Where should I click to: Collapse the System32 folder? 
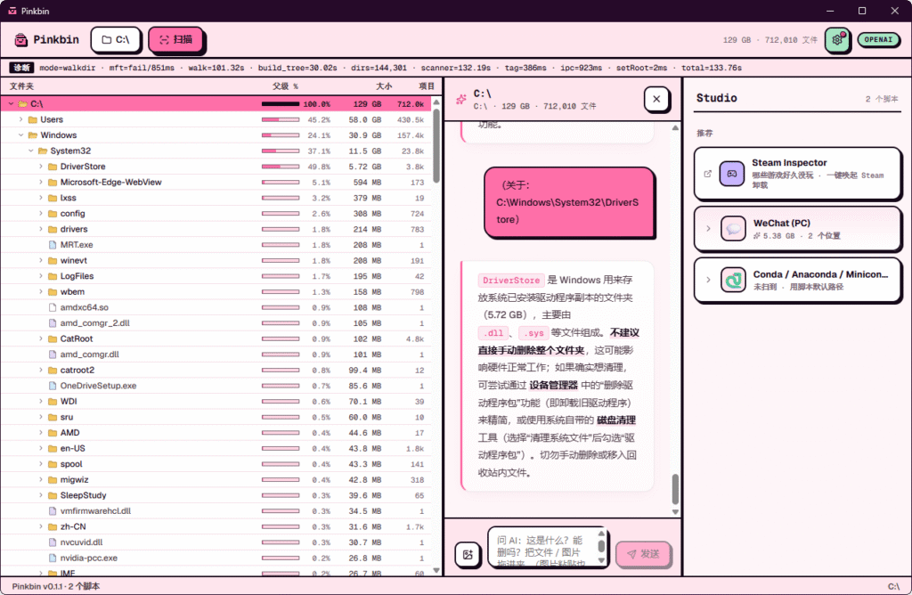click(x=31, y=151)
